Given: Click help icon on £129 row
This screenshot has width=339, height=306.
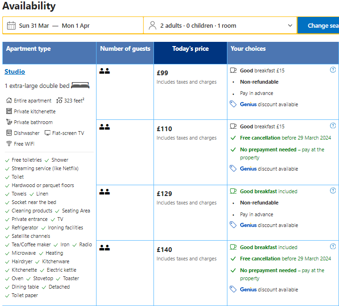Looking at the screenshot, I should [x=333, y=191].
